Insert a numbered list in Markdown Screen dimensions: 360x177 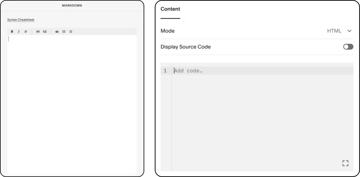click(x=71, y=32)
